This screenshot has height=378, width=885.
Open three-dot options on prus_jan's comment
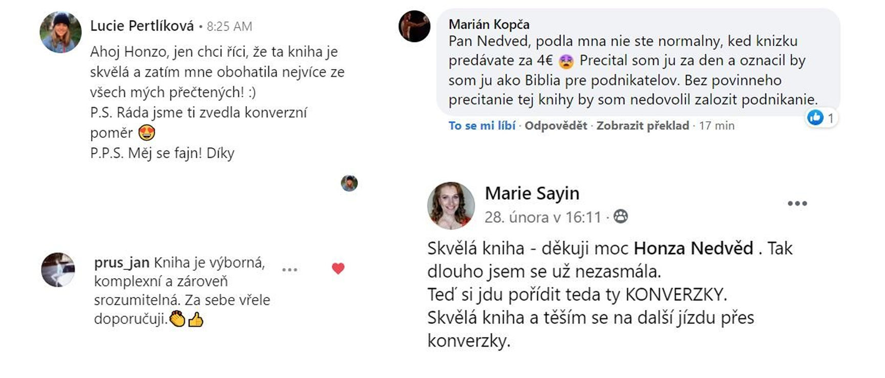tap(289, 269)
